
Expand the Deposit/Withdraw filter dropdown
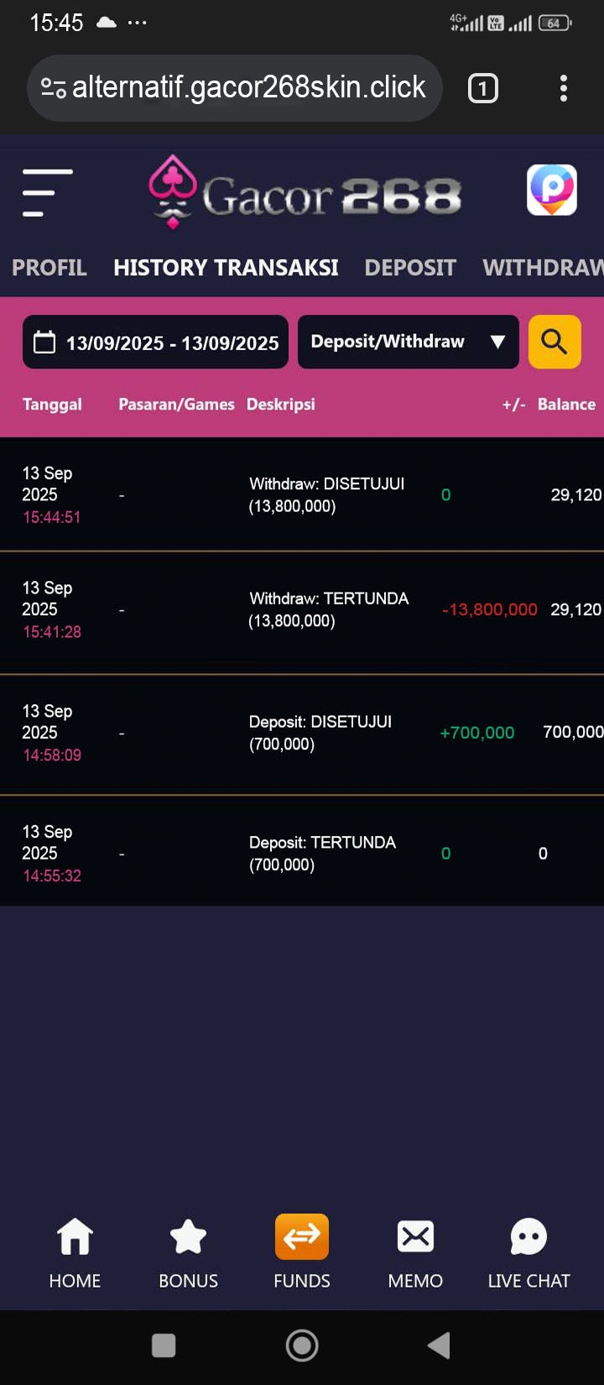(x=408, y=342)
